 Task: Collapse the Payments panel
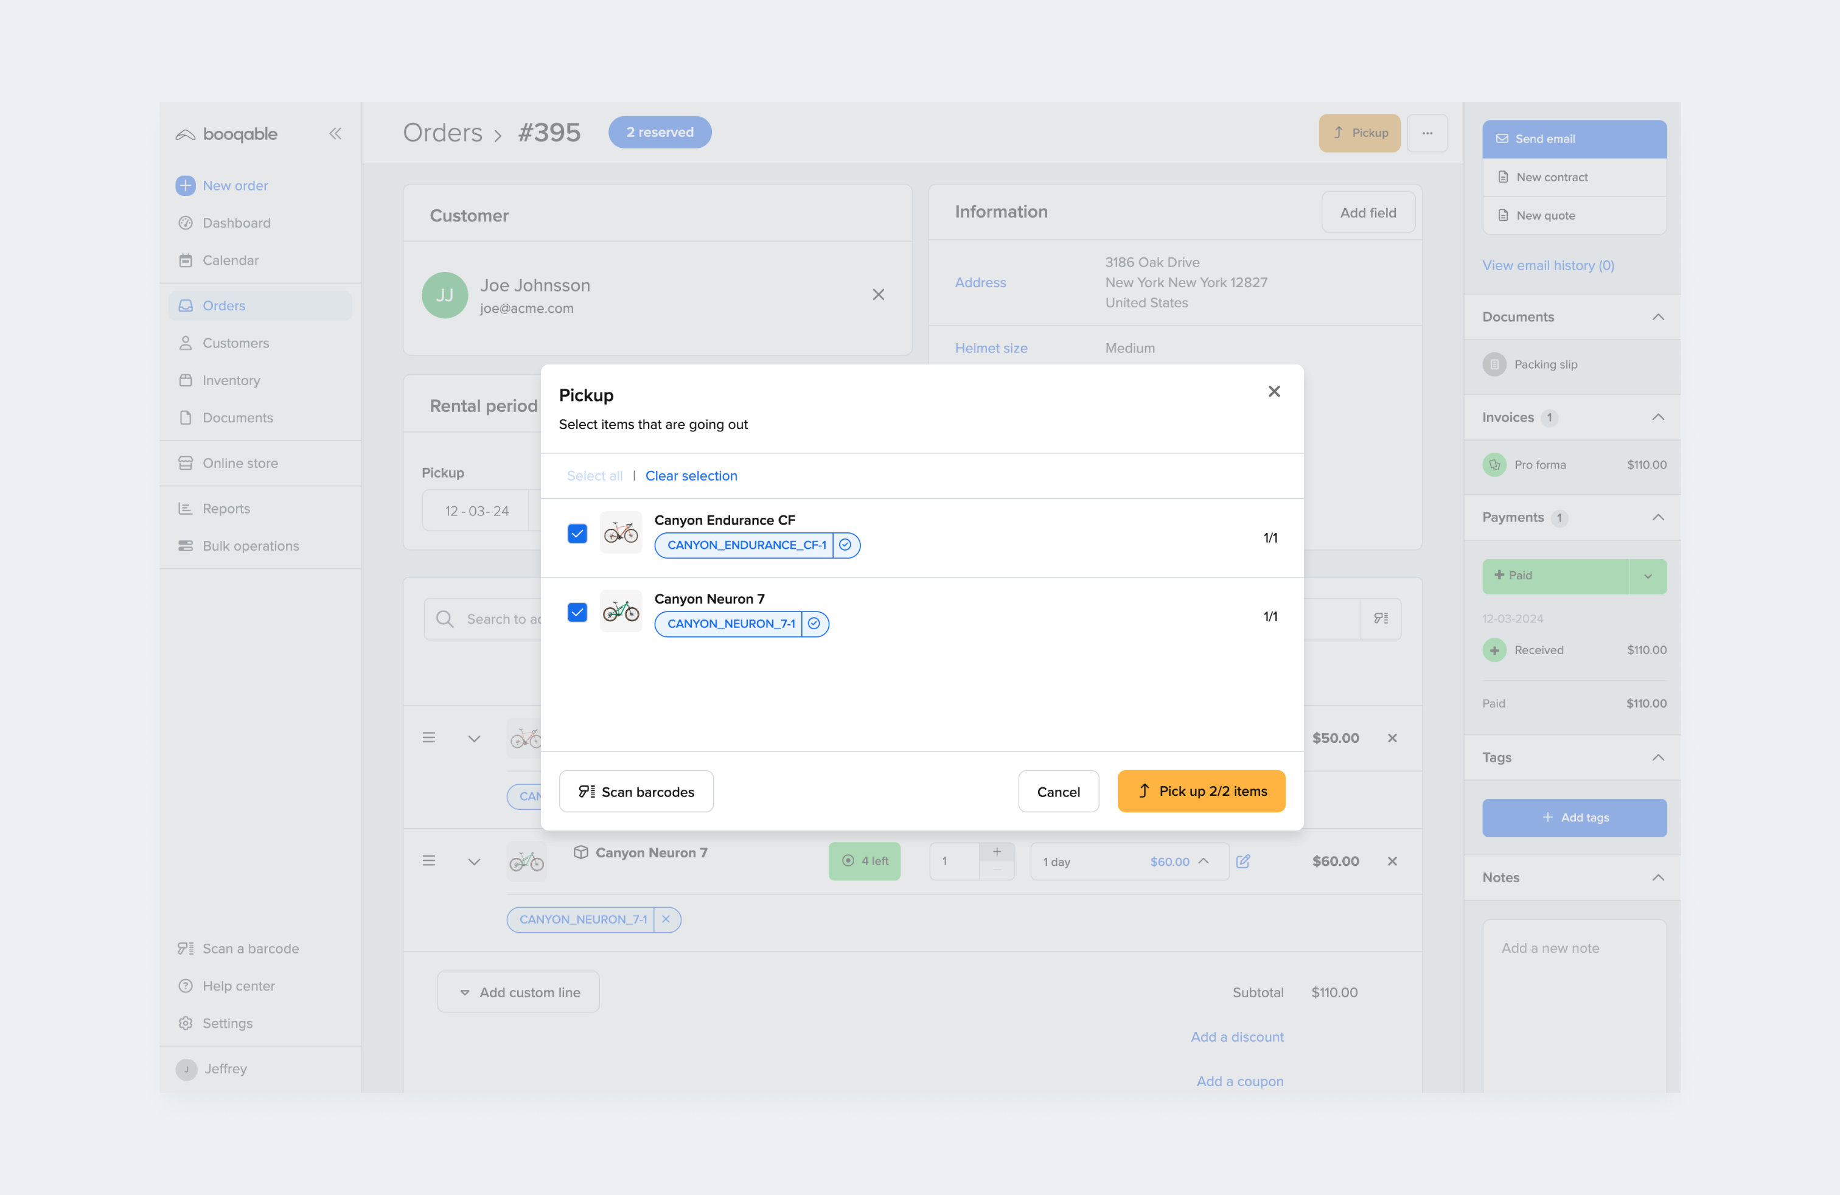(1658, 518)
